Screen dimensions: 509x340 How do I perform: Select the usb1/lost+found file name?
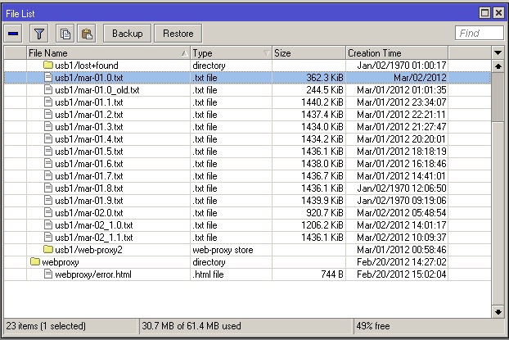pos(87,66)
